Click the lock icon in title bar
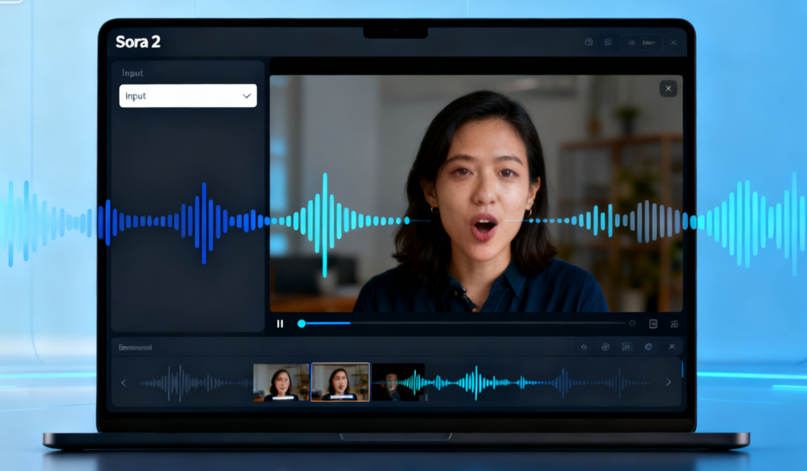Screen dimensions: 807x471 click(x=588, y=42)
